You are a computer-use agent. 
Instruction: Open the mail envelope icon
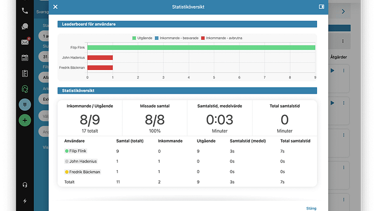25,42
